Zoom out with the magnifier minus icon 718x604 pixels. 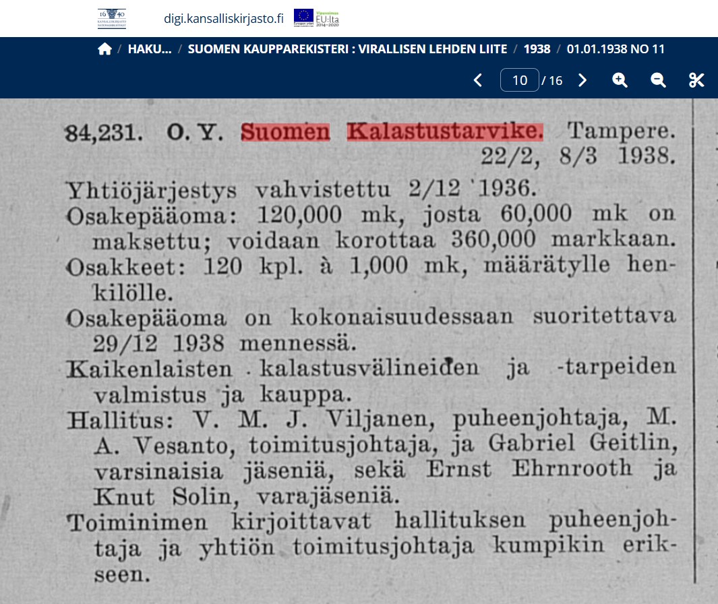point(658,80)
